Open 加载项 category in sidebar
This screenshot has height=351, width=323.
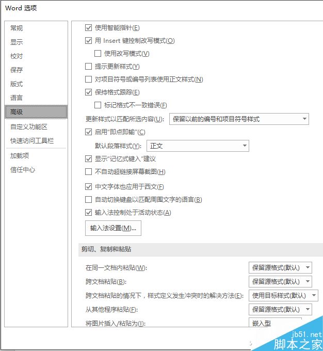36,156
